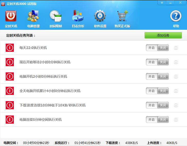187x146 pixels.
Task: Click red power icon for 每天22:0执行关机
Action: tap(10, 48)
